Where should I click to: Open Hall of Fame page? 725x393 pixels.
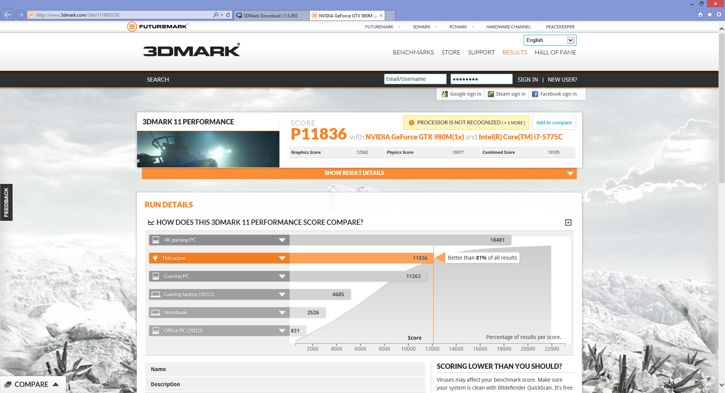click(555, 53)
